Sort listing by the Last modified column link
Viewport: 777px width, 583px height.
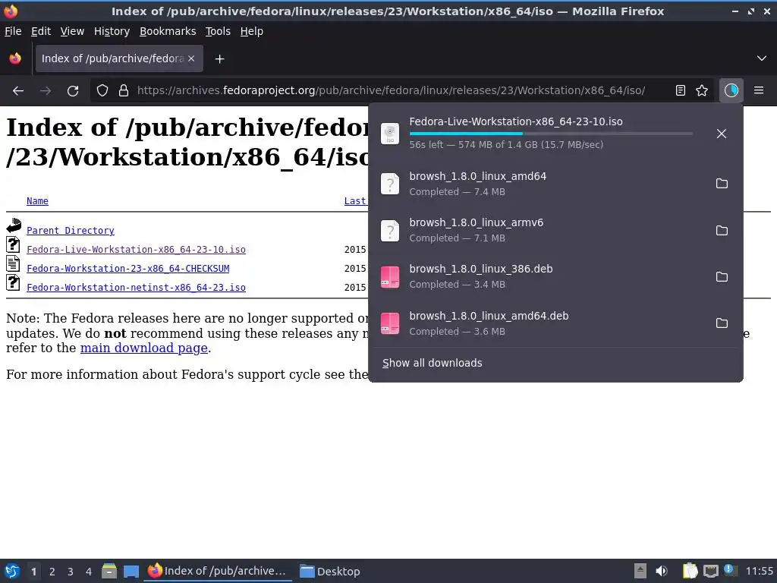[x=355, y=200]
